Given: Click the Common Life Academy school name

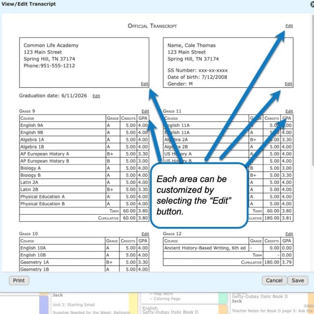Looking at the screenshot, I should click(x=51, y=45).
